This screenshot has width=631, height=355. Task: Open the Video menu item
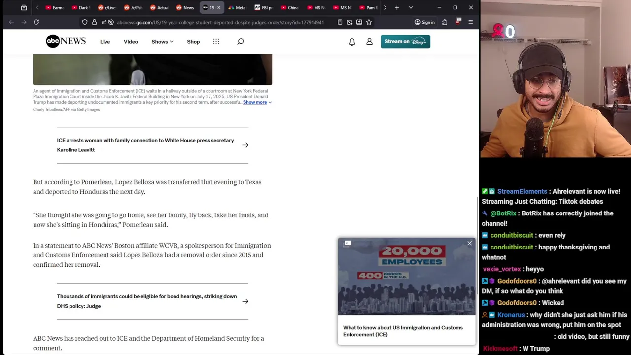pyautogui.click(x=131, y=42)
